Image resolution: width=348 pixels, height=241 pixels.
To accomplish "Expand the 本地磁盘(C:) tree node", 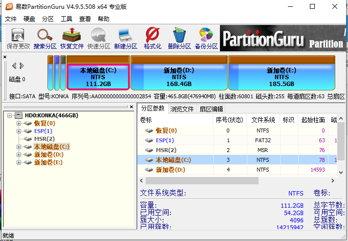I will (x=19, y=147).
